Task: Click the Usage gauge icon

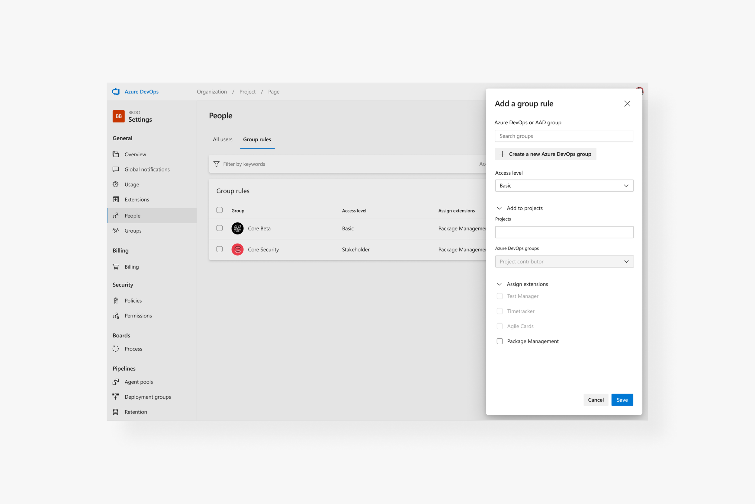Action: click(116, 184)
